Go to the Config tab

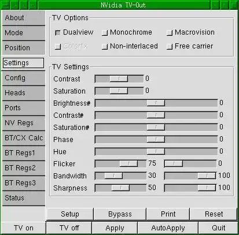pyautogui.click(x=24, y=78)
